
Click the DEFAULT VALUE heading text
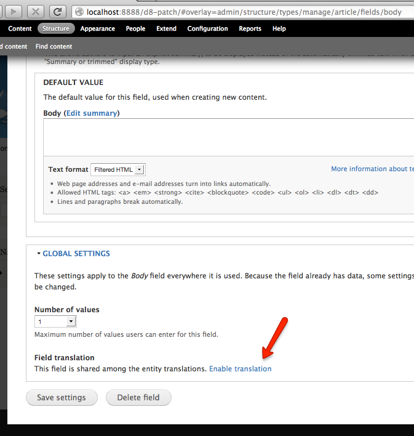click(73, 83)
